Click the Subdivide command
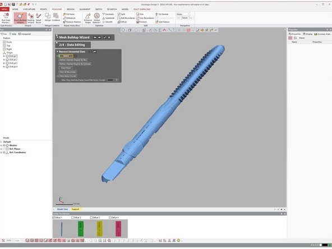The image size is (332, 249). click(108, 18)
